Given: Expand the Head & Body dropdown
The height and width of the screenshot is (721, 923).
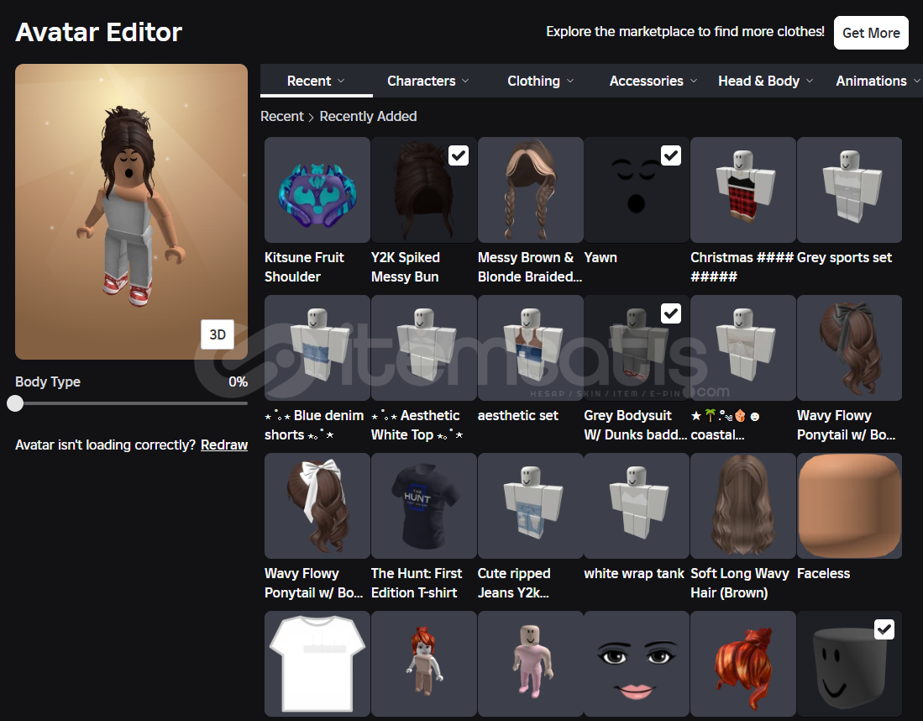Looking at the screenshot, I should 765,82.
